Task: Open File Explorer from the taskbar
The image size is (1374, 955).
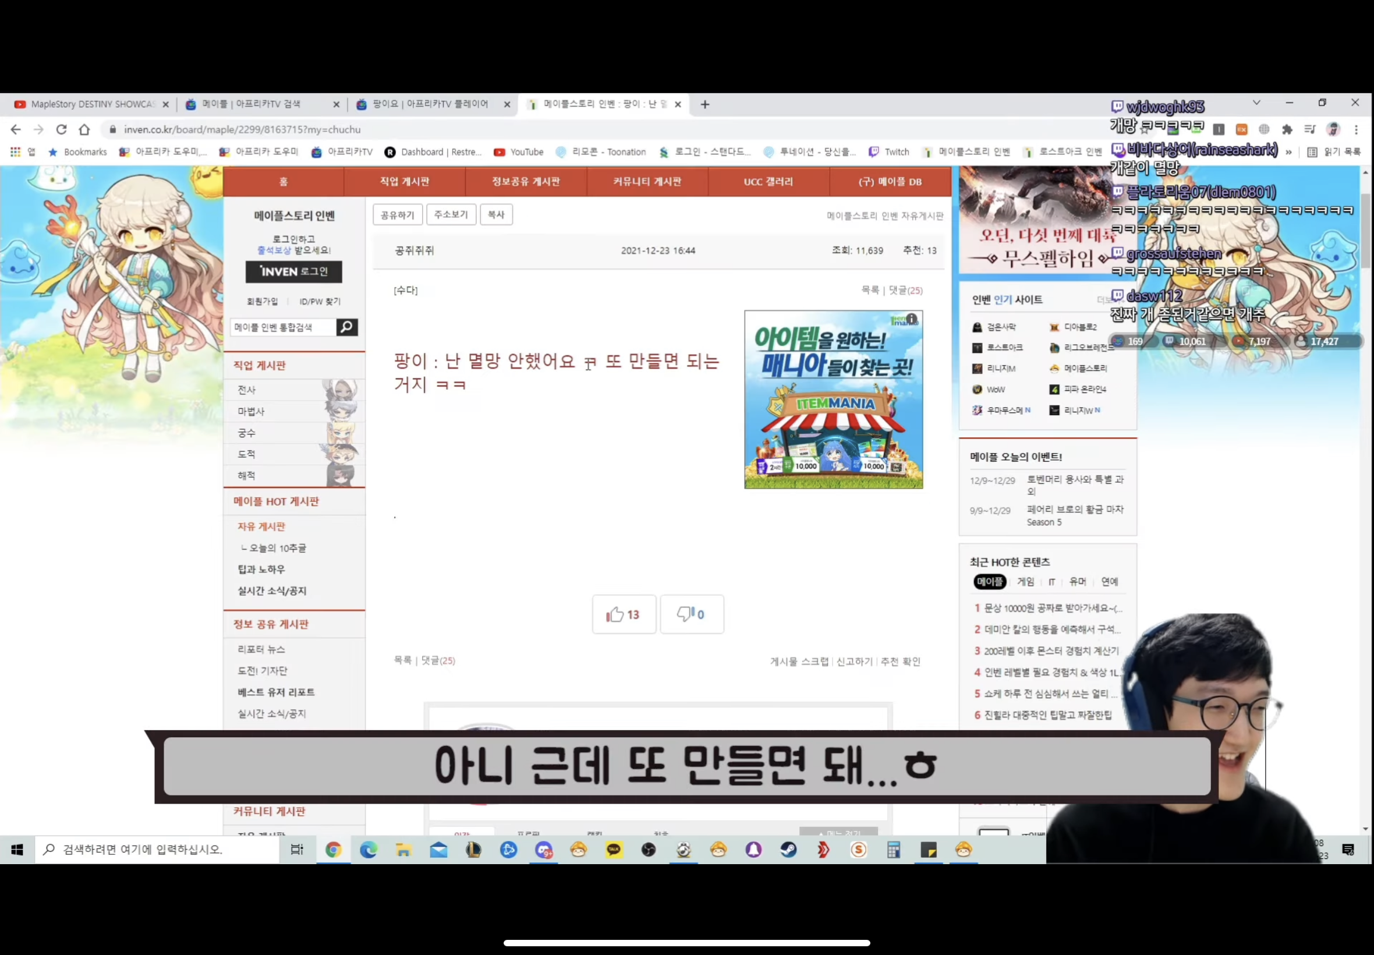Action: pos(403,850)
